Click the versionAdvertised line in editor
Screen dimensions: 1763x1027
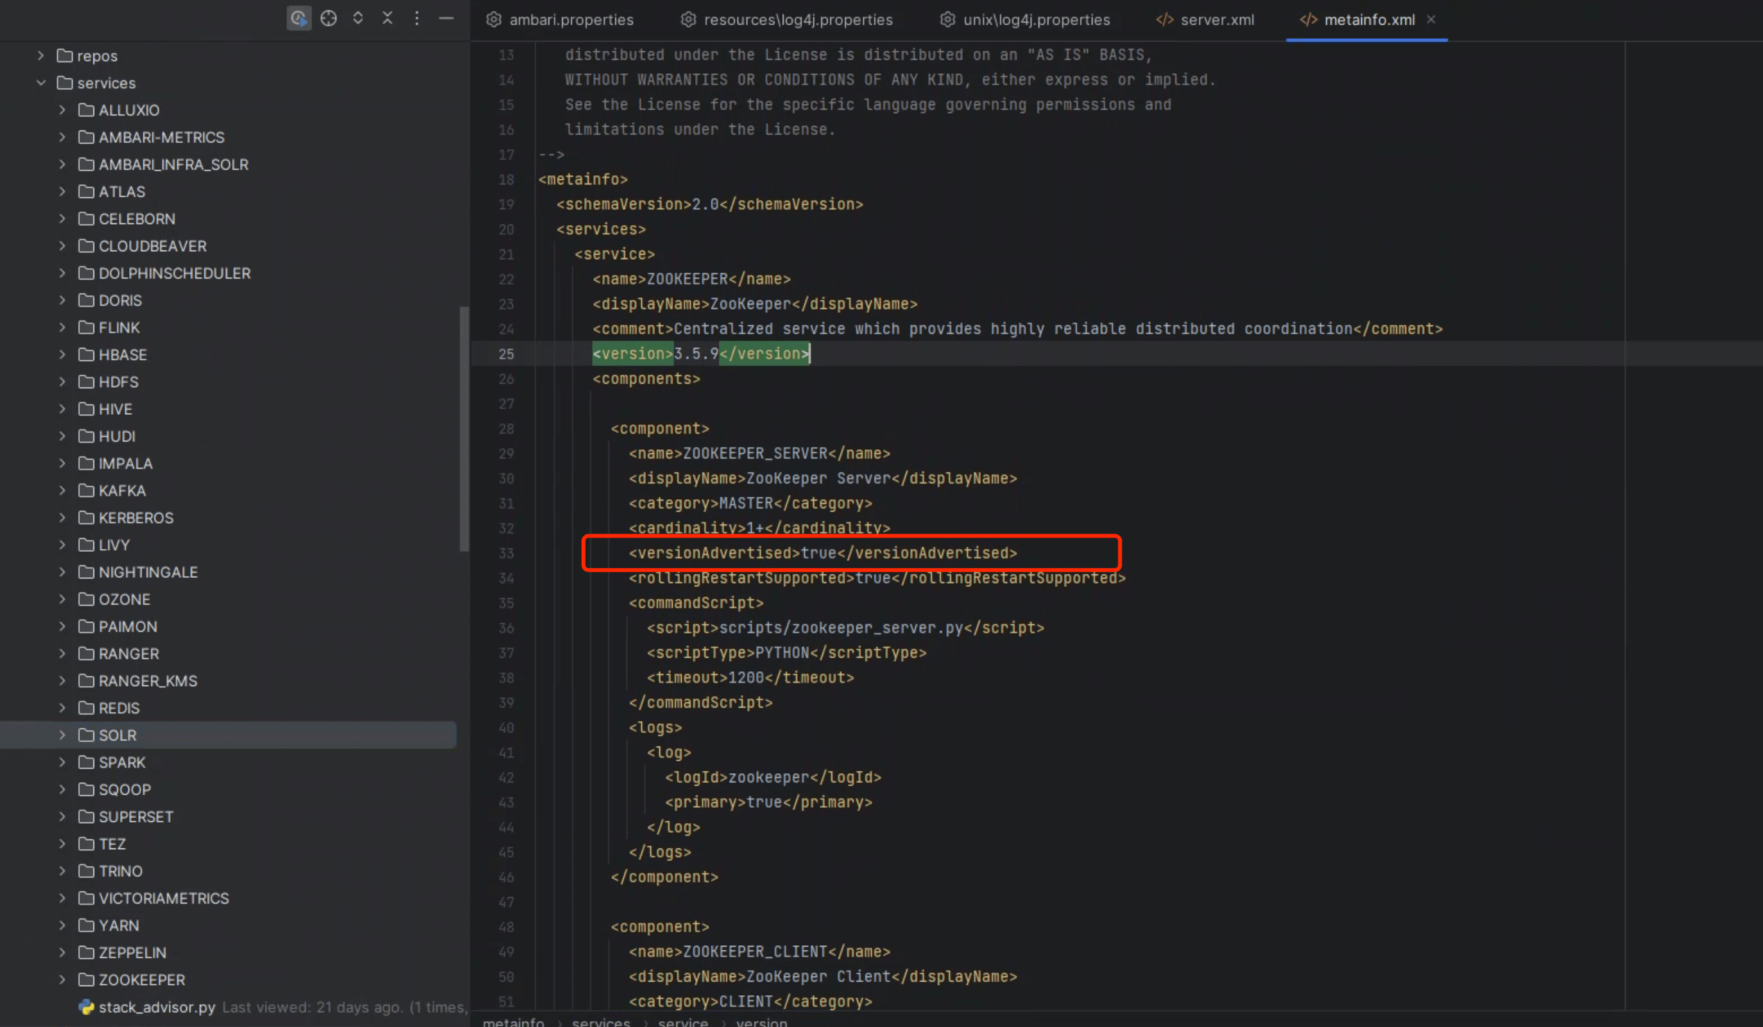click(x=822, y=553)
